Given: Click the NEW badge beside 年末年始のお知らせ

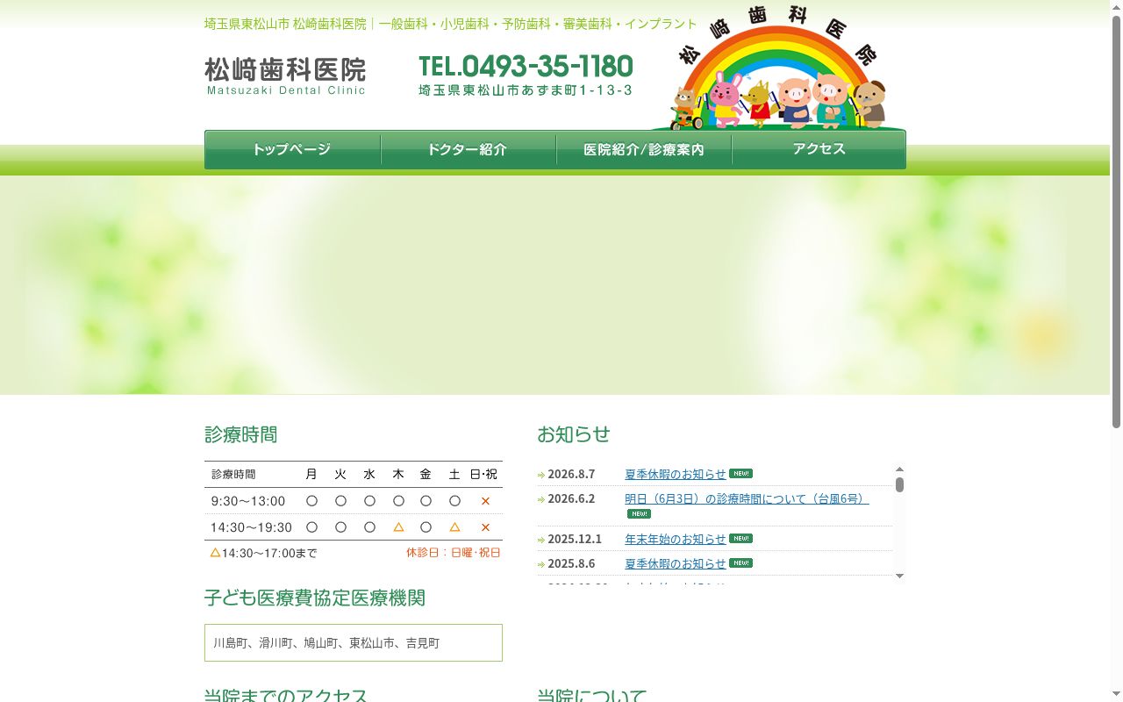Looking at the screenshot, I should 740,539.
